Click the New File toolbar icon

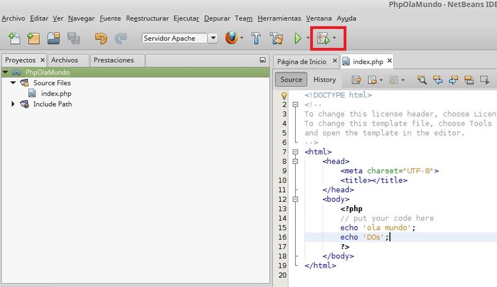click(x=14, y=39)
